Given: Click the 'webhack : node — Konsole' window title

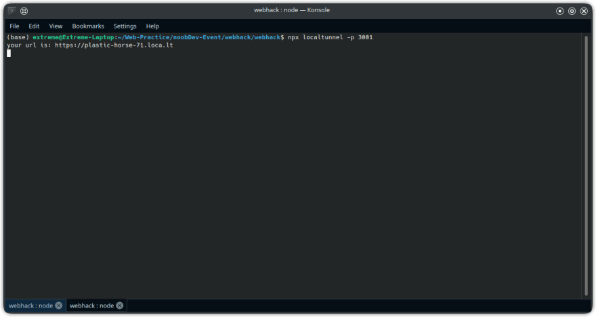Looking at the screenshot, I should (291, 10).
